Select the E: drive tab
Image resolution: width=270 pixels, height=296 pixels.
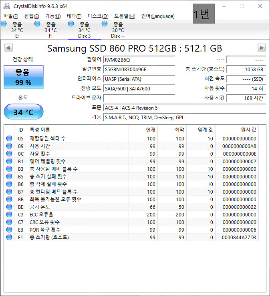click(17, 30)
